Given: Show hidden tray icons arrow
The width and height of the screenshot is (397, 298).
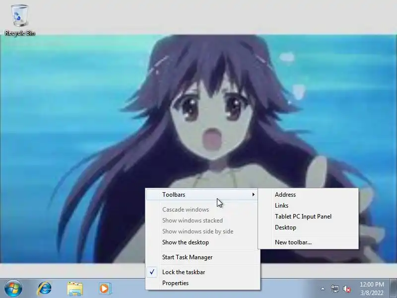Looking at the screenshot, I should (x=323, y=289).
